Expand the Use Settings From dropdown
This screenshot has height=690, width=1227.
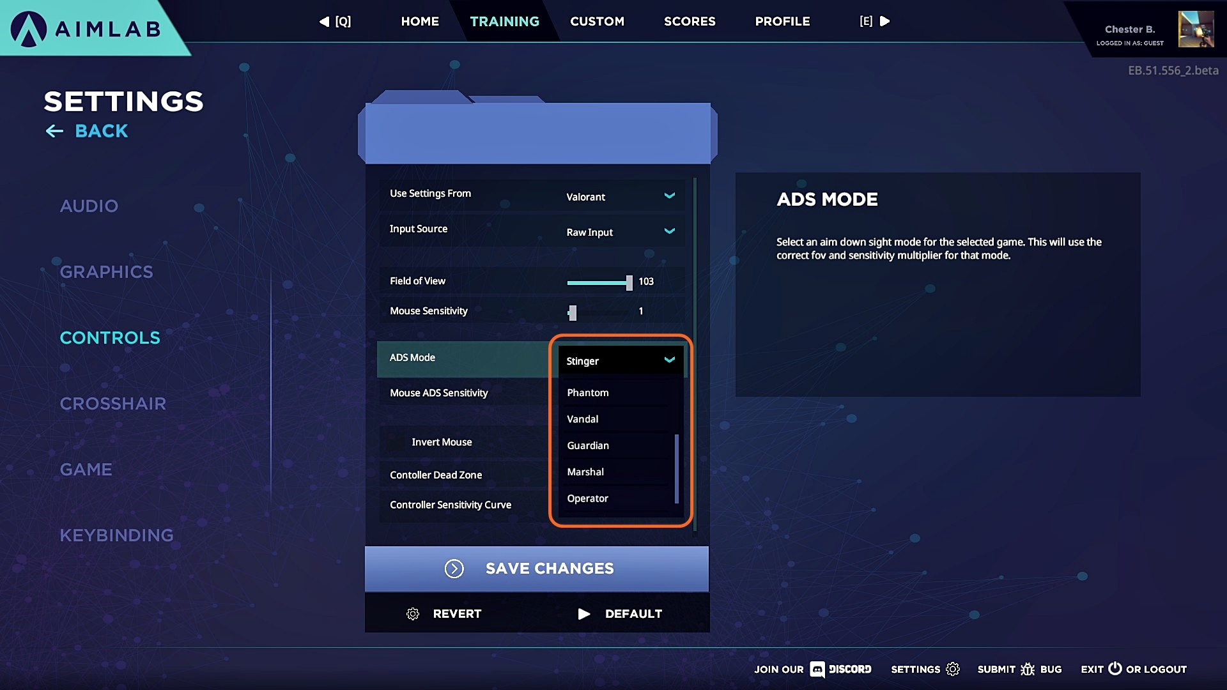point(619,196)
